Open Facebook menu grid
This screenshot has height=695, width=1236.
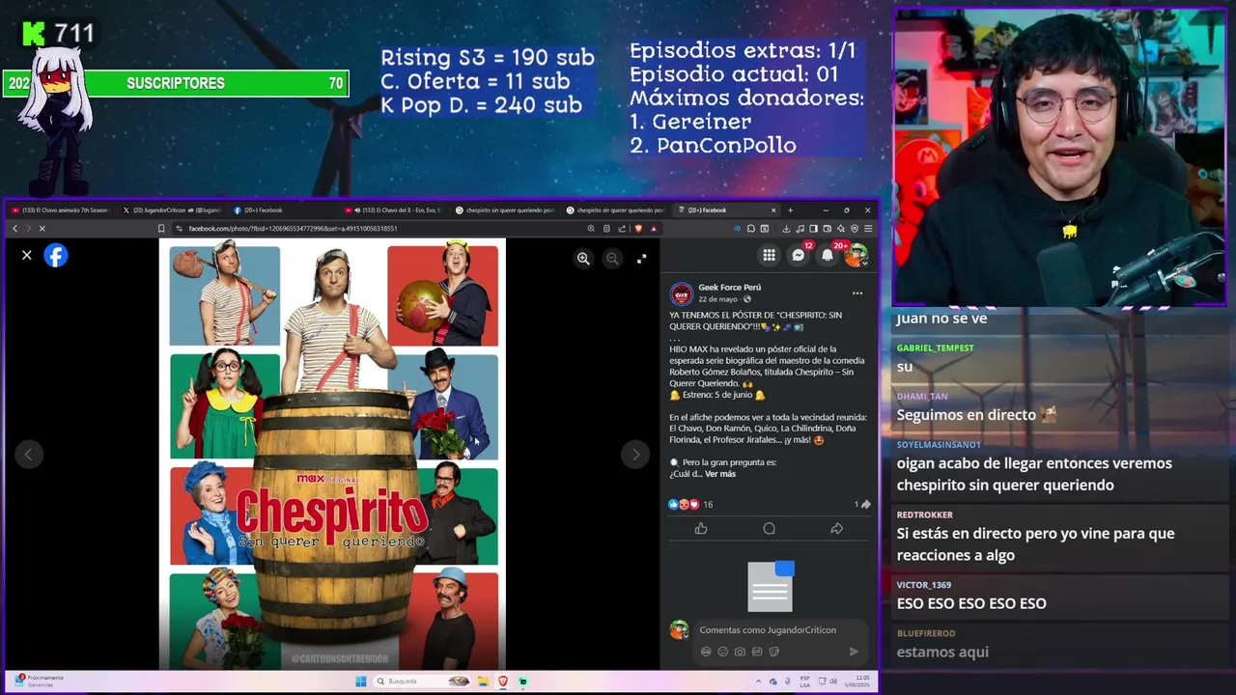click(769, 255)
